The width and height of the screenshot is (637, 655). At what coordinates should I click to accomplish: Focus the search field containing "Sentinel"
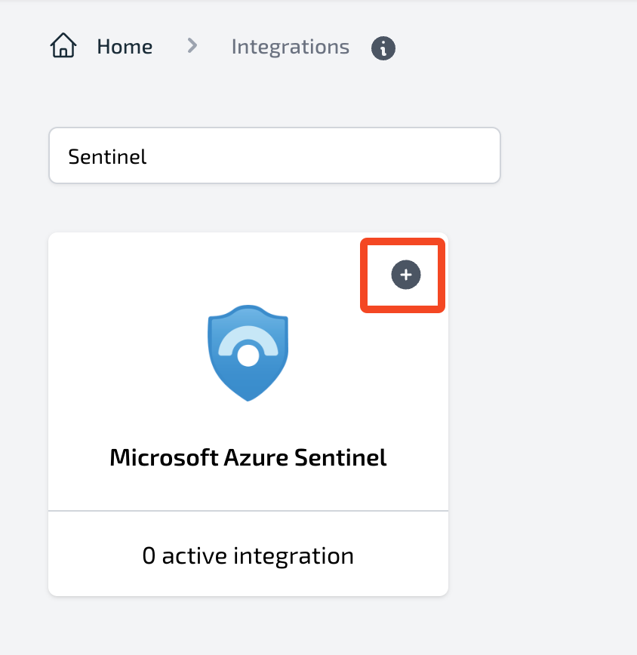pyautogui.click(x=275, y=155)
